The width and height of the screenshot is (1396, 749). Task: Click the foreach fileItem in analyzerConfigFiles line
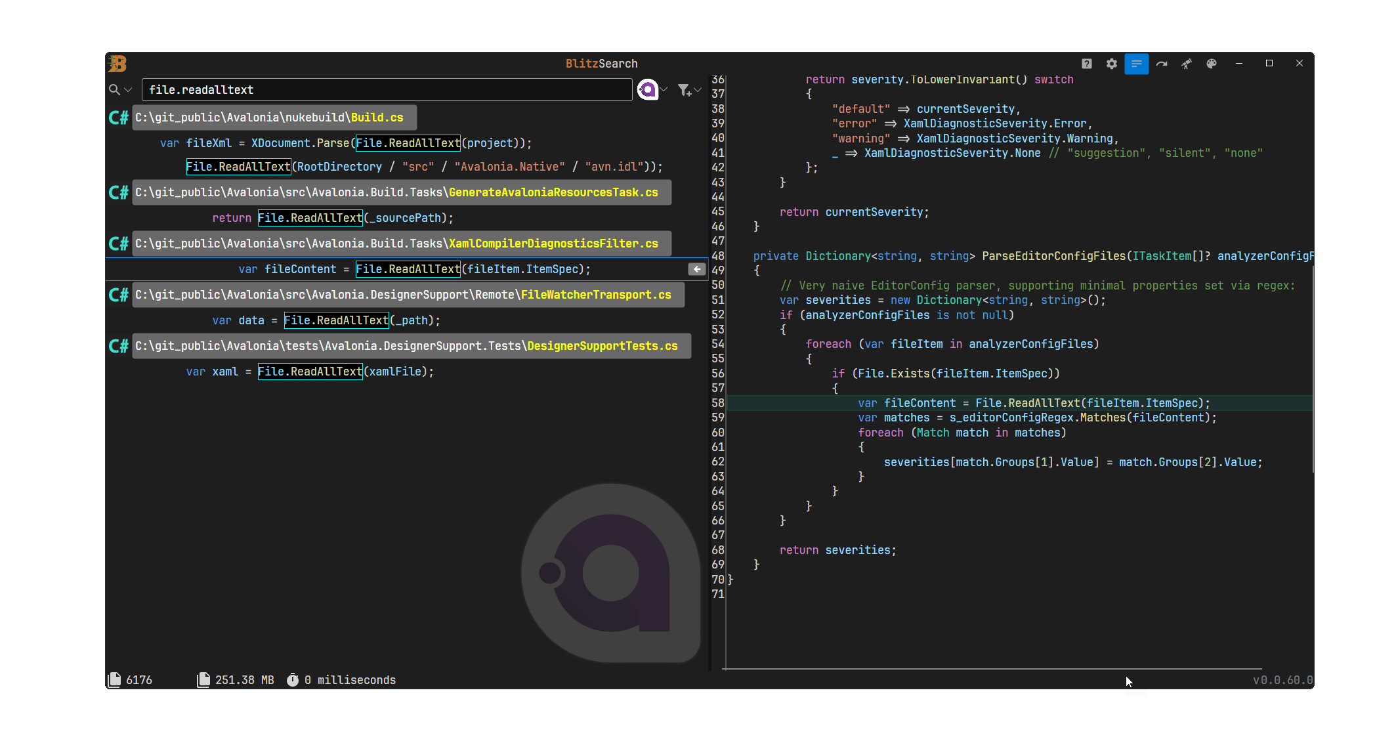[952, 344]
